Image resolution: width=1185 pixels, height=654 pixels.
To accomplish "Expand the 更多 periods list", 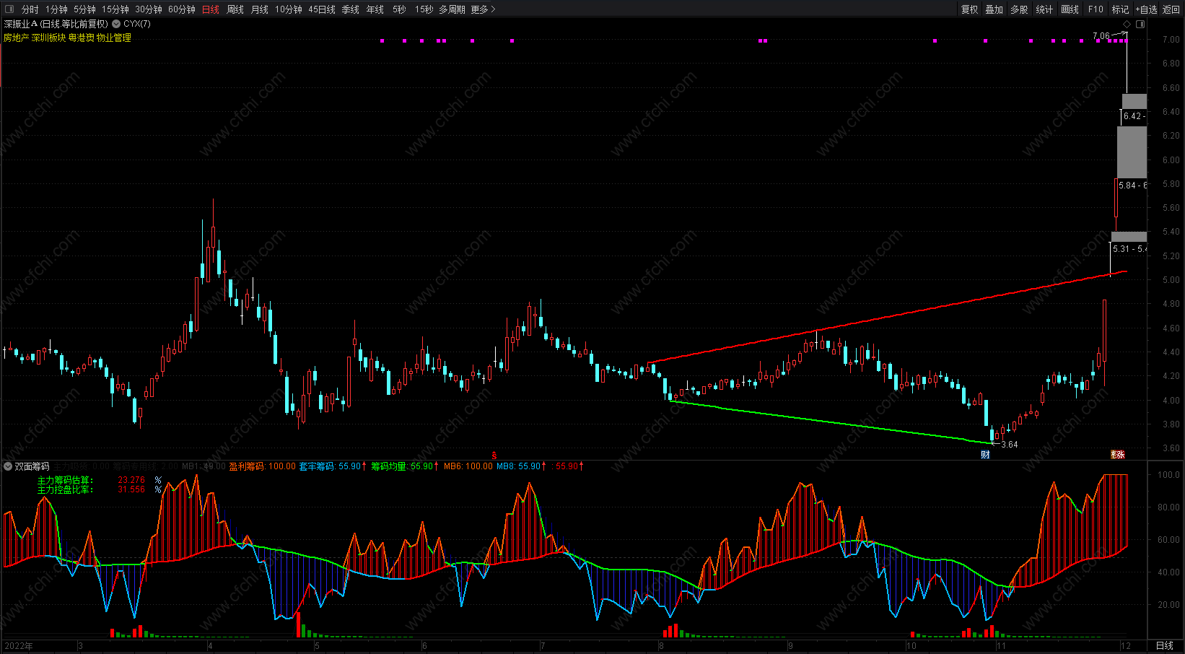I will point(483,9).
